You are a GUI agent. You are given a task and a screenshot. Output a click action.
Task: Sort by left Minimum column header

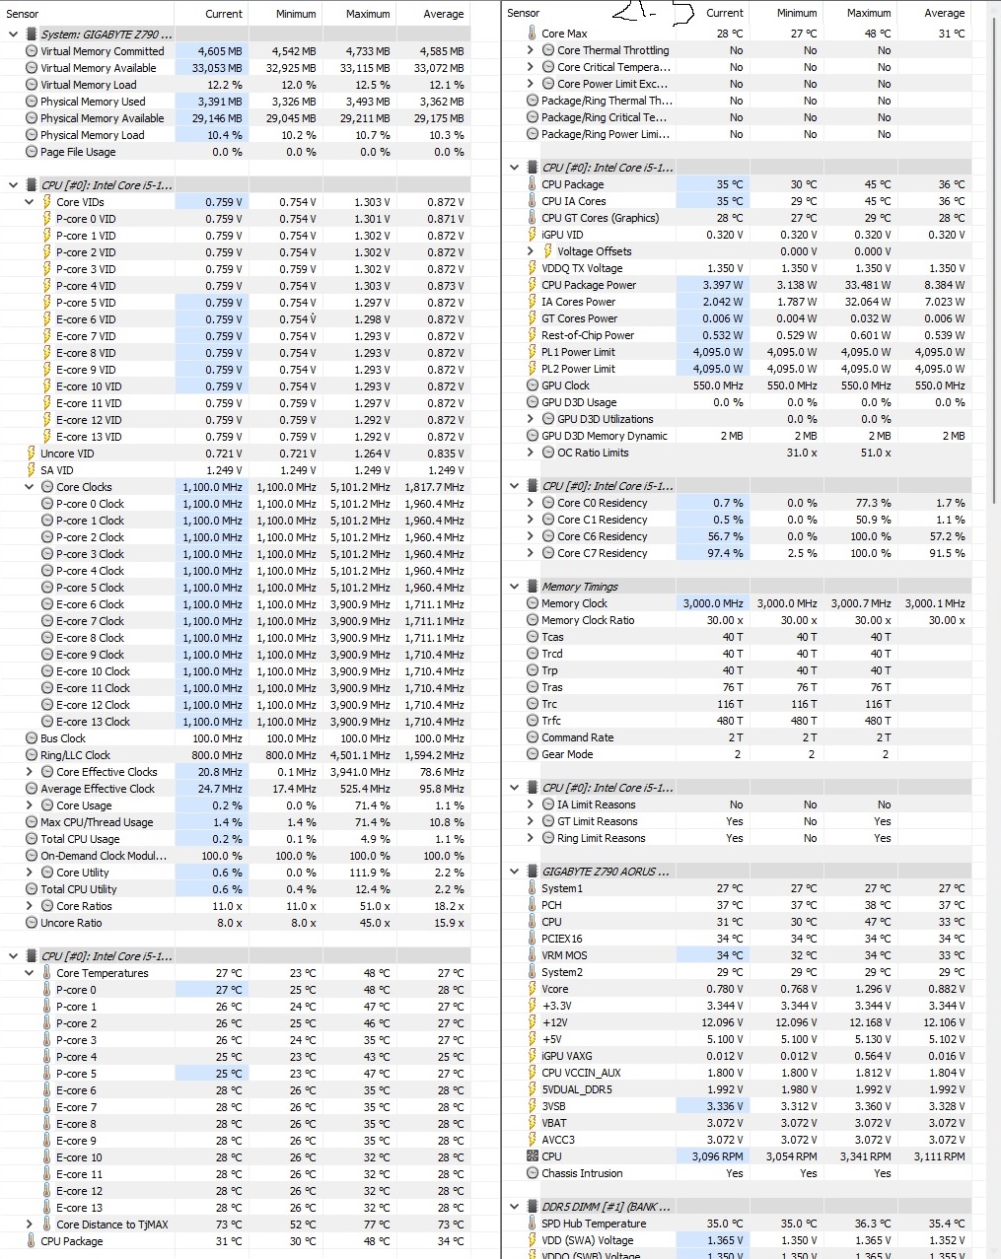pyautogui.click(x=296, y=14)
